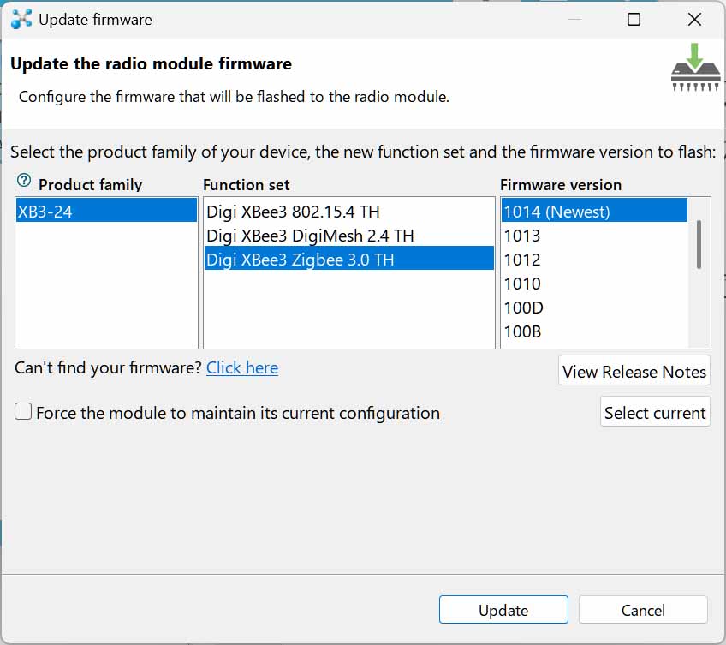The width and height of the screenshot is (726, 645).
Task: Select Digi XBee3 DigiMesh 2.4 TH function set
Action: pyautogui.click(x=348, y=236)
